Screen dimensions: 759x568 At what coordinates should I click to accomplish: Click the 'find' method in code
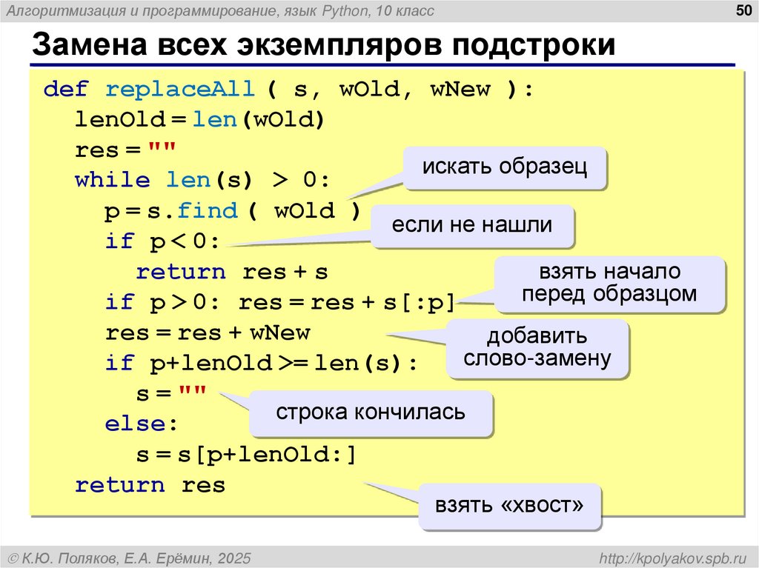tap(208, 210)
